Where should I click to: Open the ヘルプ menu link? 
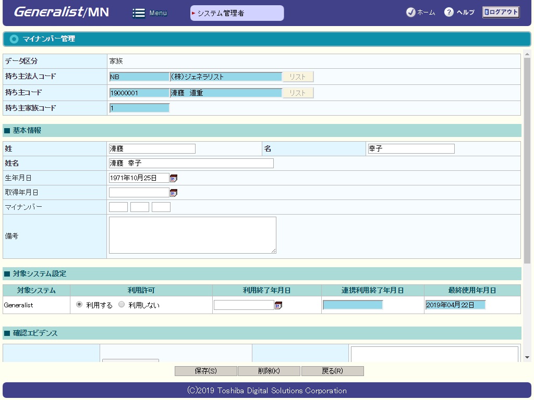point(465,12)
